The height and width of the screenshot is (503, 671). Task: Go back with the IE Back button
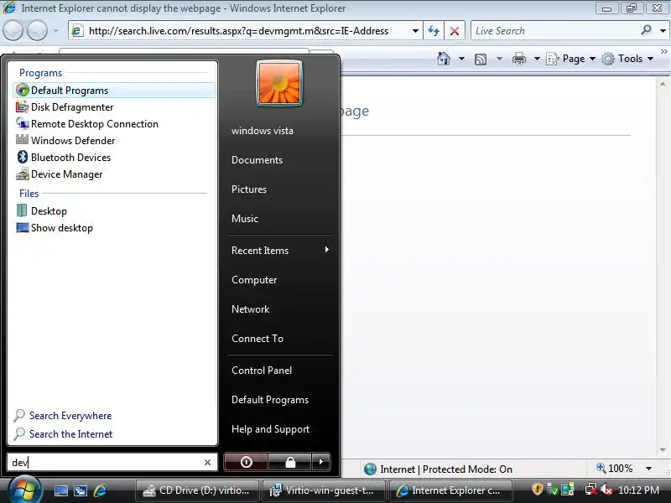[x=13, y=30]
